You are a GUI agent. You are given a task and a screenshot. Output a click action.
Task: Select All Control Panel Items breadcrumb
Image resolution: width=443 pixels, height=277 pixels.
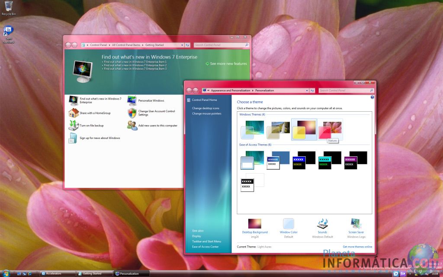126,45
